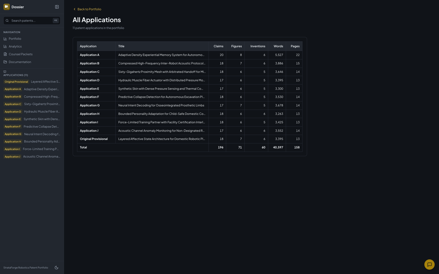Image resolution: width=439 pixels, height=274 pixels.
Task: Select Application I in sidebar list
Action: [x=32, y=149]
